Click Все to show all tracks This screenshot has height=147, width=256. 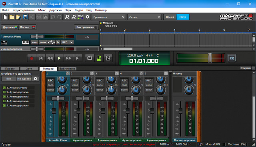click(x=9, y=79)
